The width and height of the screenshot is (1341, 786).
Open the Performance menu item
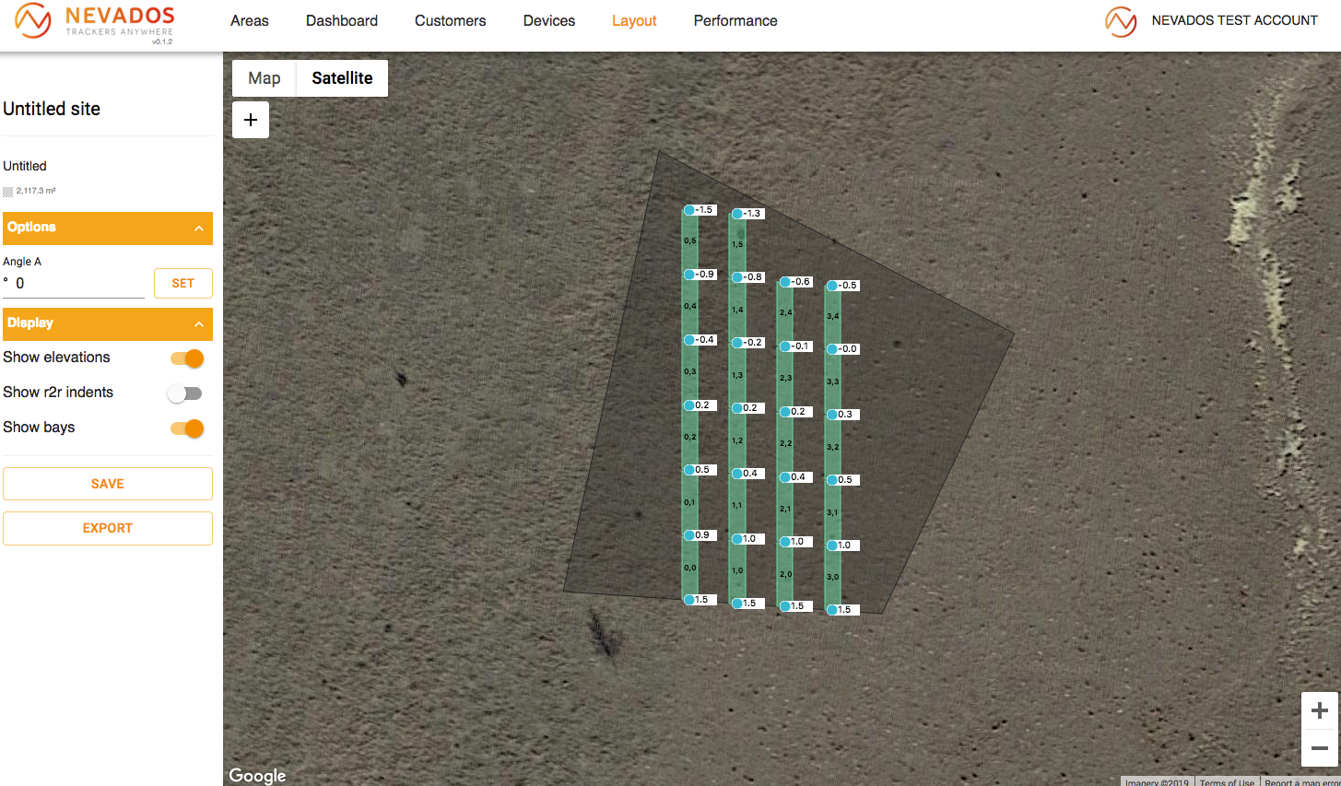click(x=735, y=20)
